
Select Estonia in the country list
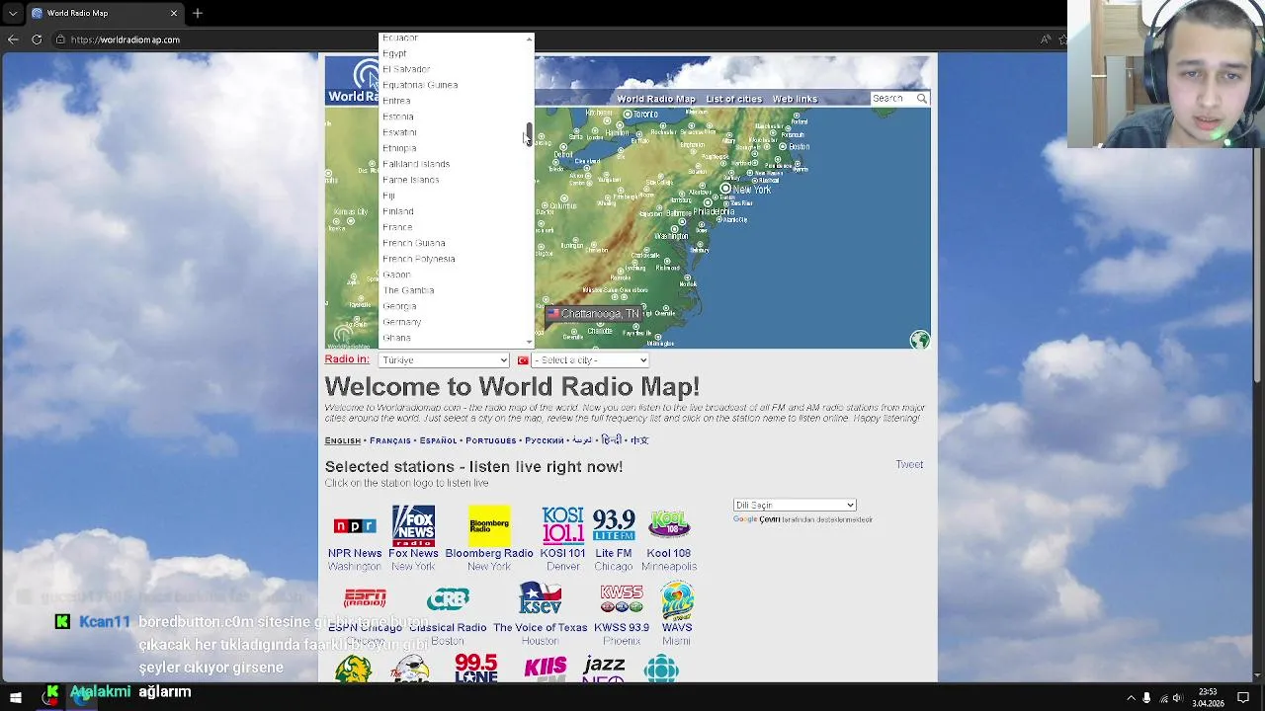[x=398, y=117]
